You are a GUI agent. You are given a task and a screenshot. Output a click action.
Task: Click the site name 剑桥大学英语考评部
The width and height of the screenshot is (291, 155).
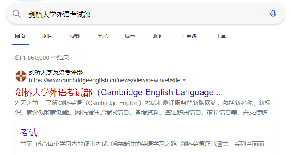coord(56,72)
